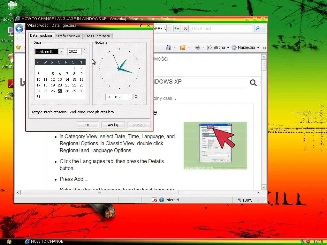Select day 20 in the calendar
327x245 pixels.
pyautogui.click(x=60, y=85)
